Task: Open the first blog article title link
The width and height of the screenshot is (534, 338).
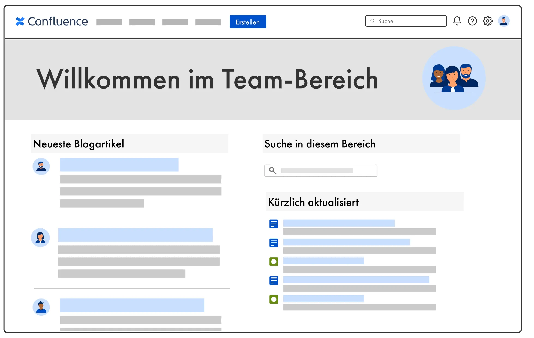Action: (x=119, y=165)
